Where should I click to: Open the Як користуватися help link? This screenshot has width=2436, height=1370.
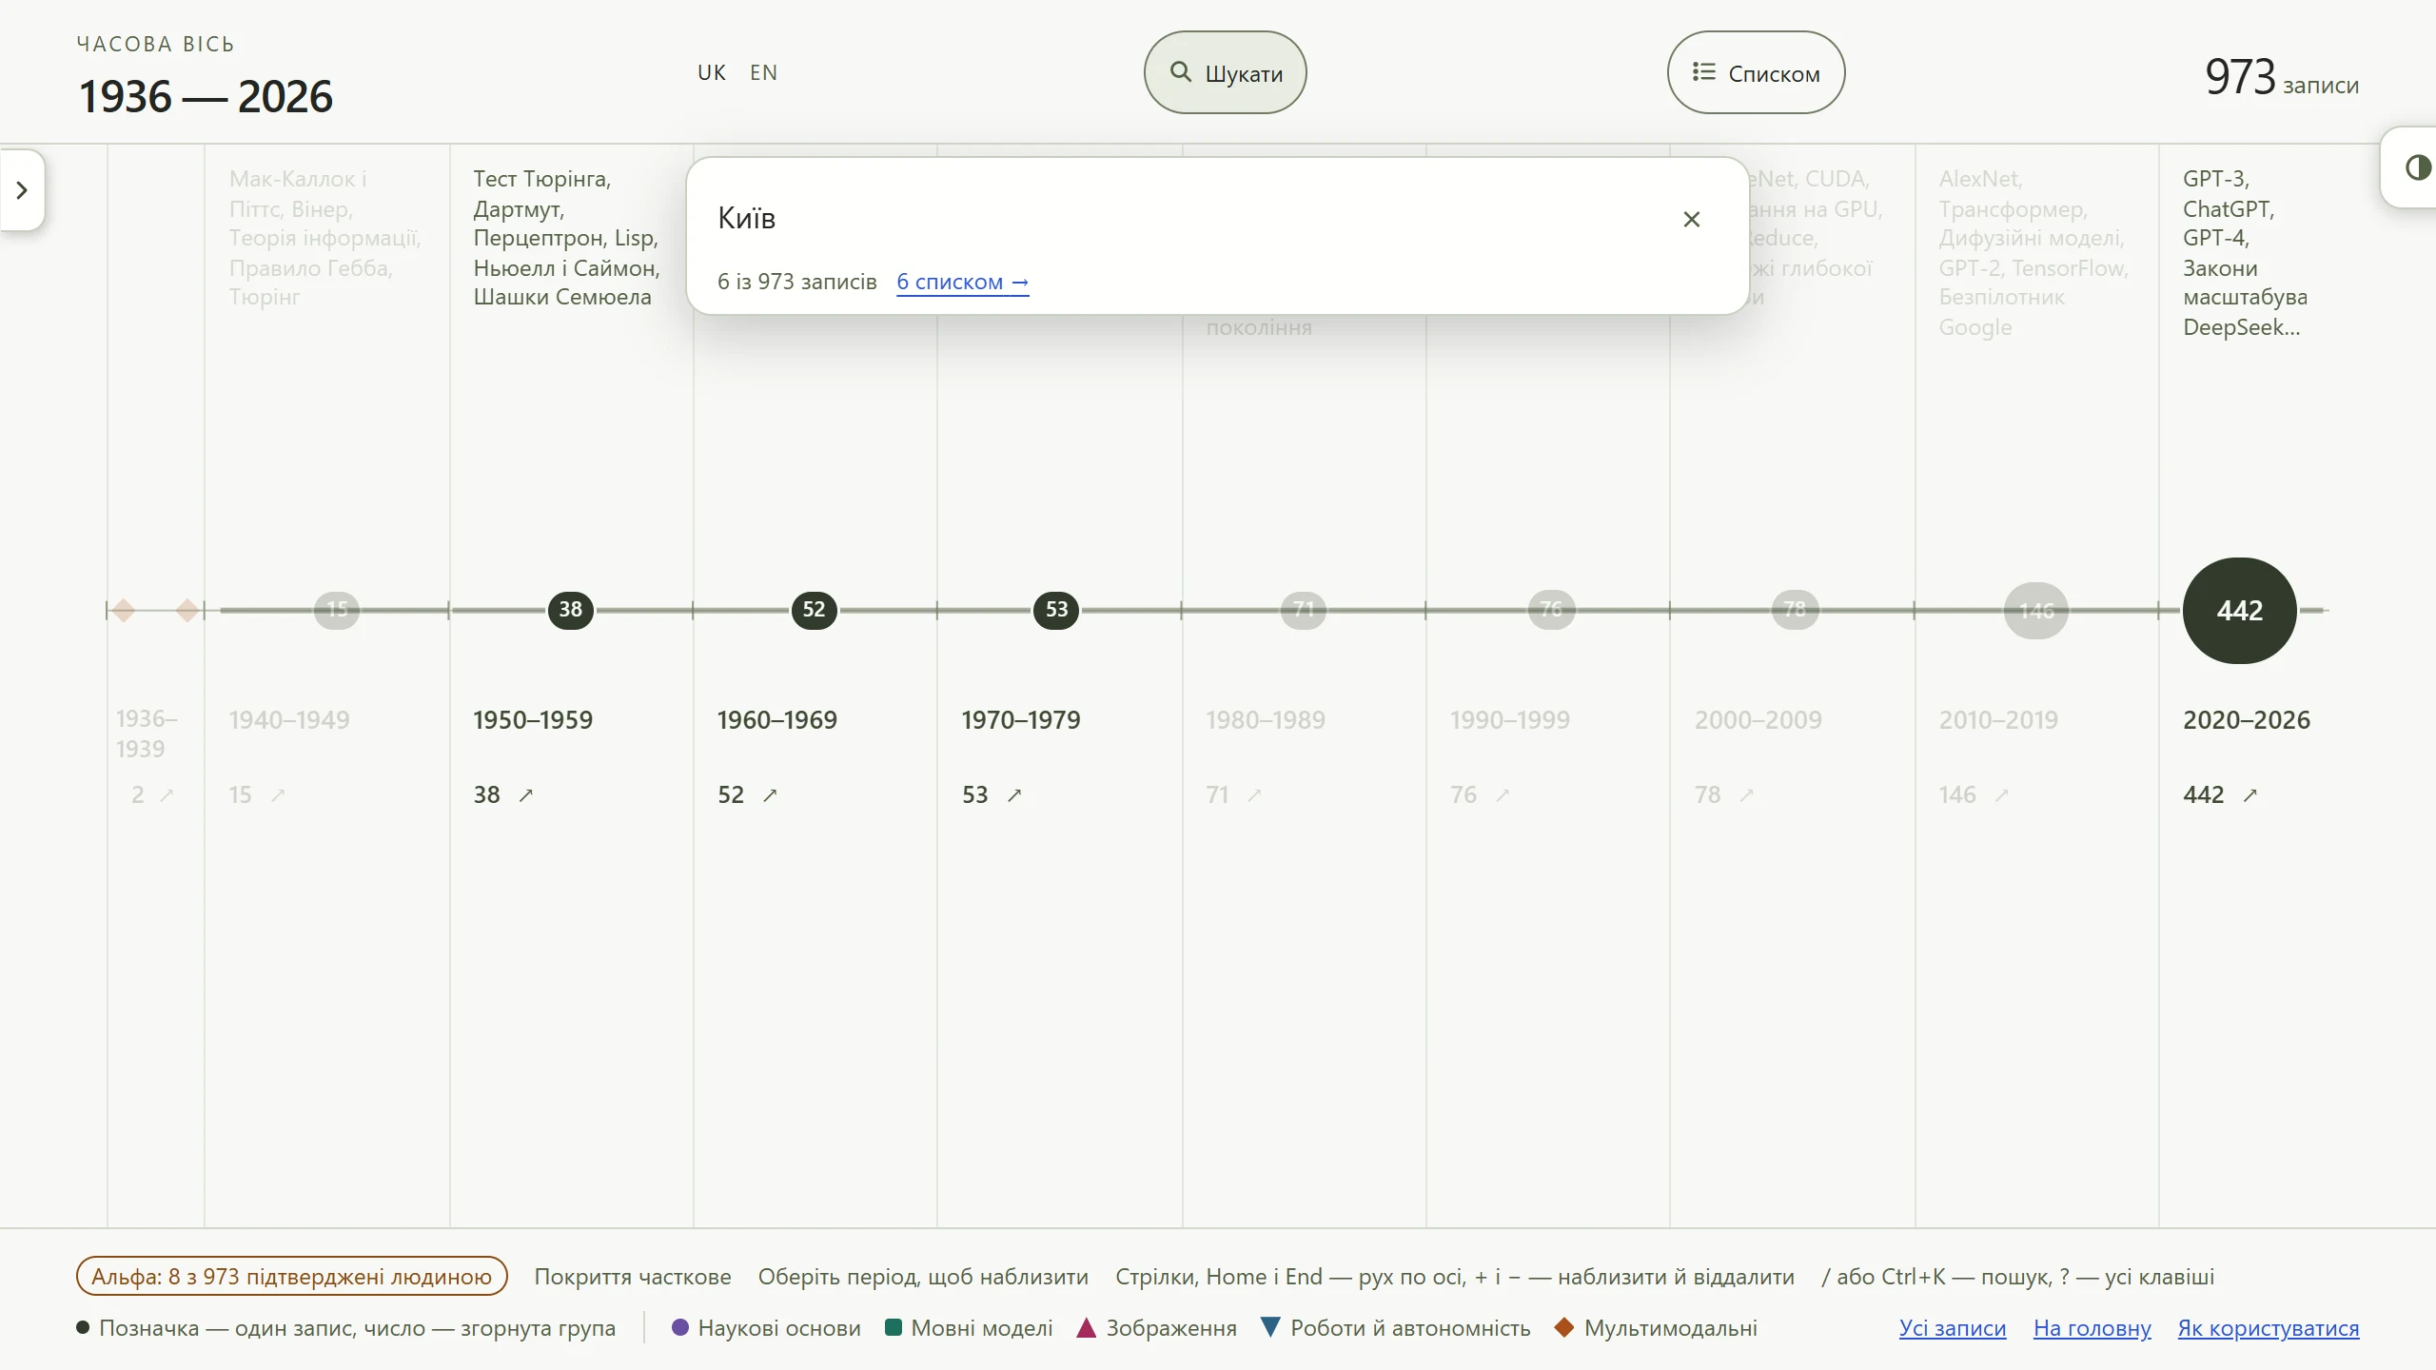2269,1328
